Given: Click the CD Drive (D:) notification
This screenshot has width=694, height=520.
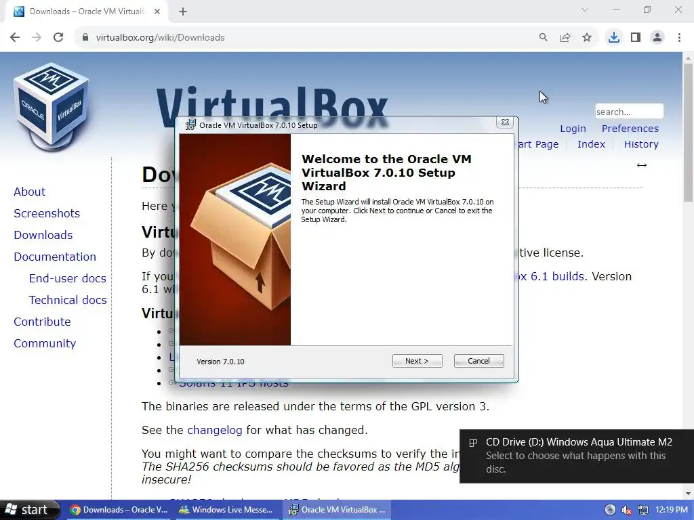Looking at the screenshot, I should (x=577, y=456).
